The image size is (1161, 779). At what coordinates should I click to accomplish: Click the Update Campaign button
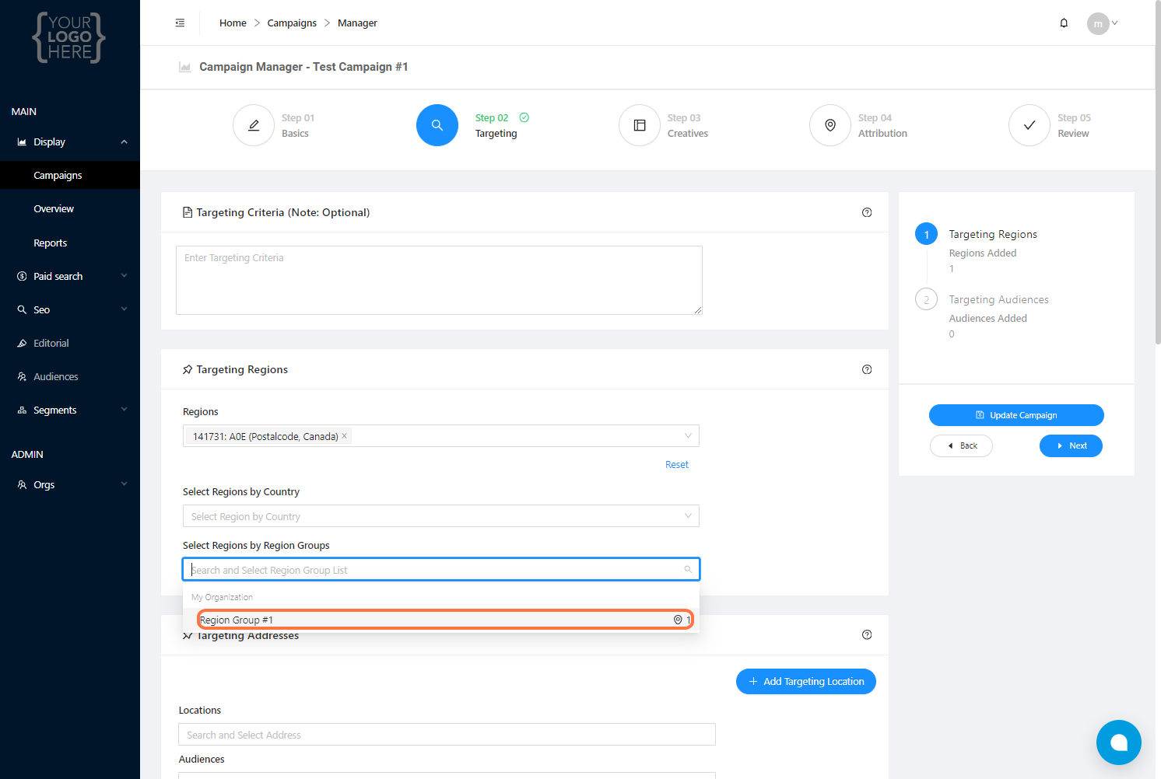click(x=1016, y=415)
